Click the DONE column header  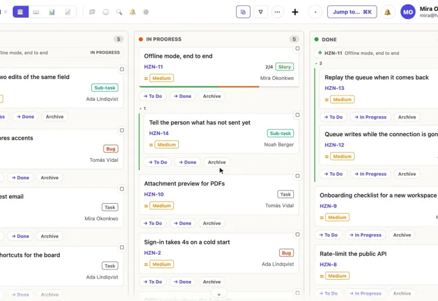pos(329,40)
